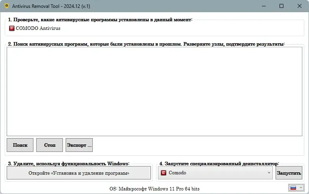Image resolution: width=309 pixels, height=194 pixels.
Task: Click the section 4 specialized uninstaller heading
Action: [219, 164]
